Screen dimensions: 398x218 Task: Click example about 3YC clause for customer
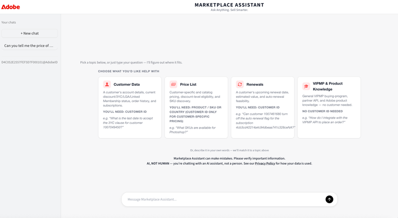(x=128, y=123)
